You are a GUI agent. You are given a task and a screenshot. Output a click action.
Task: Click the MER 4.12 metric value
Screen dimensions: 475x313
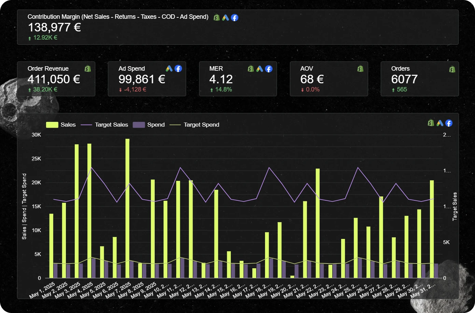point(221,79)
